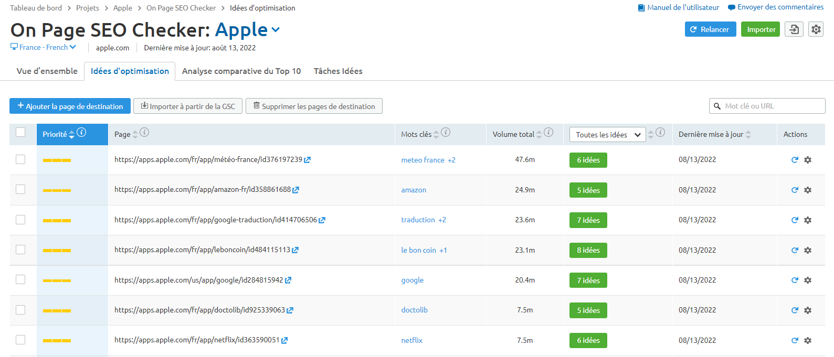Click Importer à partir de la GSC
The image size is (834, 357).
tap(188, 106)
